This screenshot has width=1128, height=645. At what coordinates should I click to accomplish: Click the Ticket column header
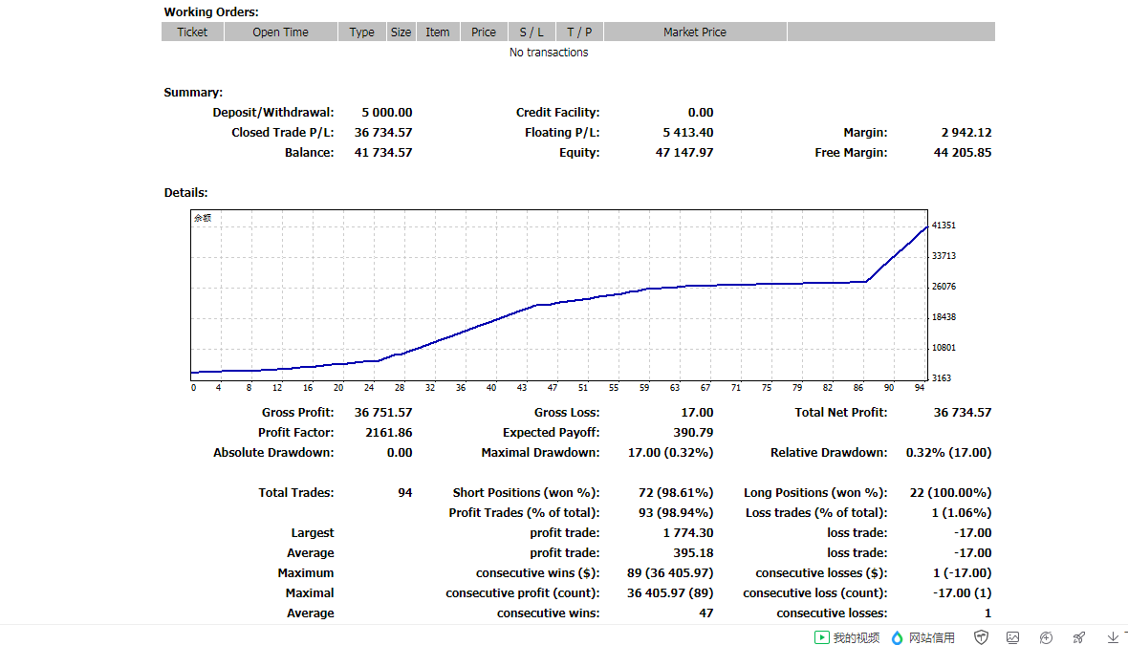tap(192, 32)
